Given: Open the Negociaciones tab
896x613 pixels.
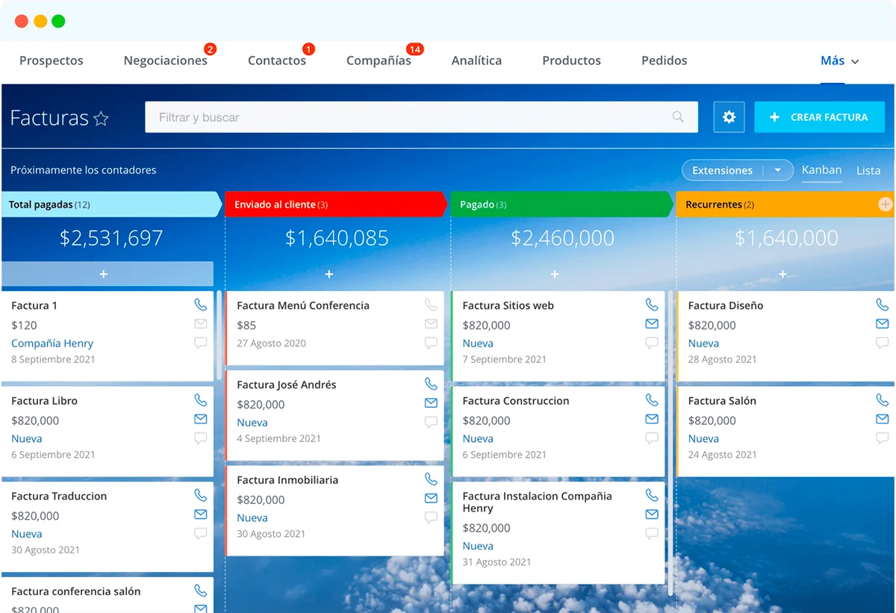Looking at the screenshot, I should point(165,61).
